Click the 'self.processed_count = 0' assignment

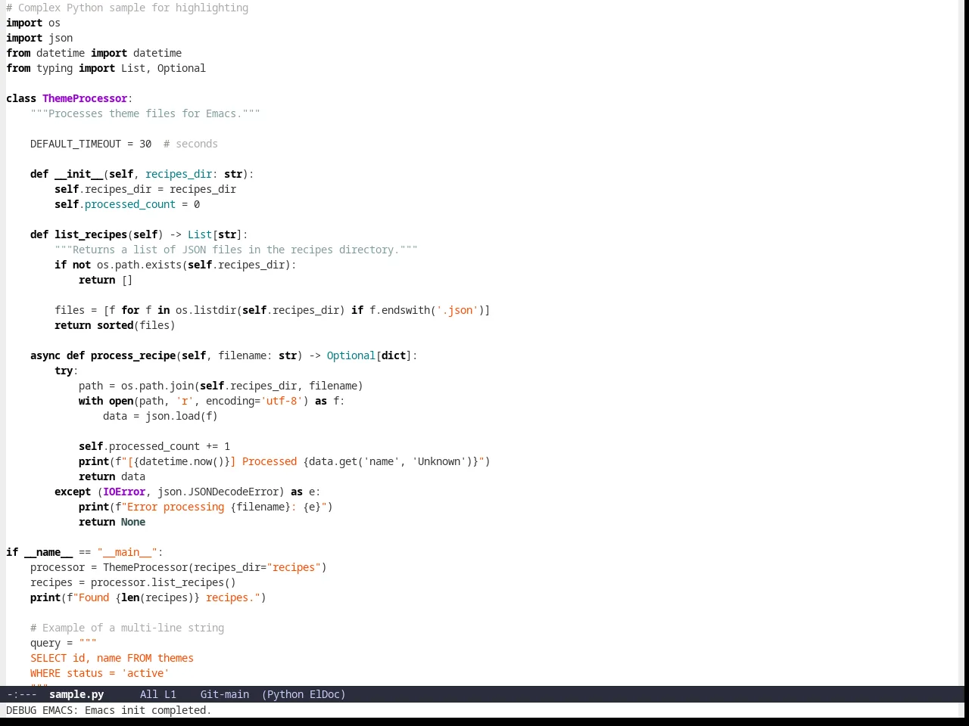tap(127, 204)
